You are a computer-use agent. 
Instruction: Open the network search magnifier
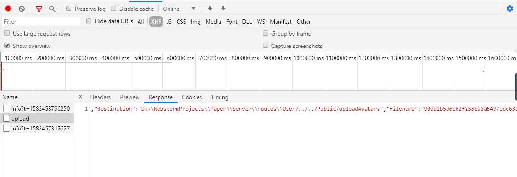52,9
